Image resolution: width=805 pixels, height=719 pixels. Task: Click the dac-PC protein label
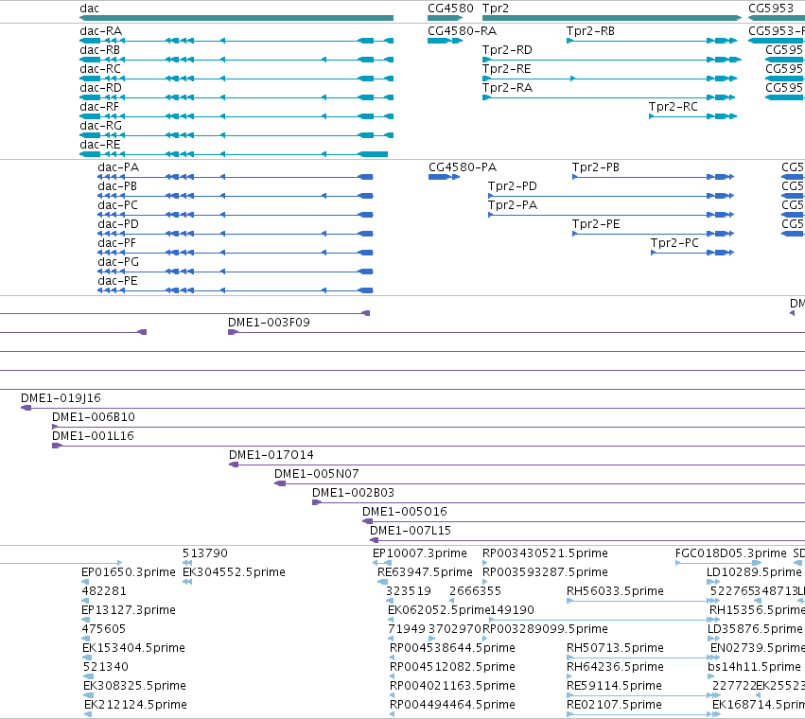point(117,205)
